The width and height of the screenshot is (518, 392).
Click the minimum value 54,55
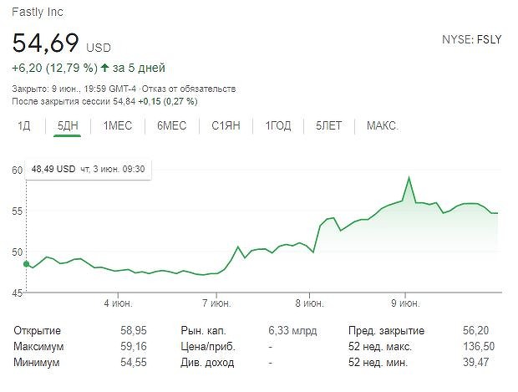click(134, 362)
